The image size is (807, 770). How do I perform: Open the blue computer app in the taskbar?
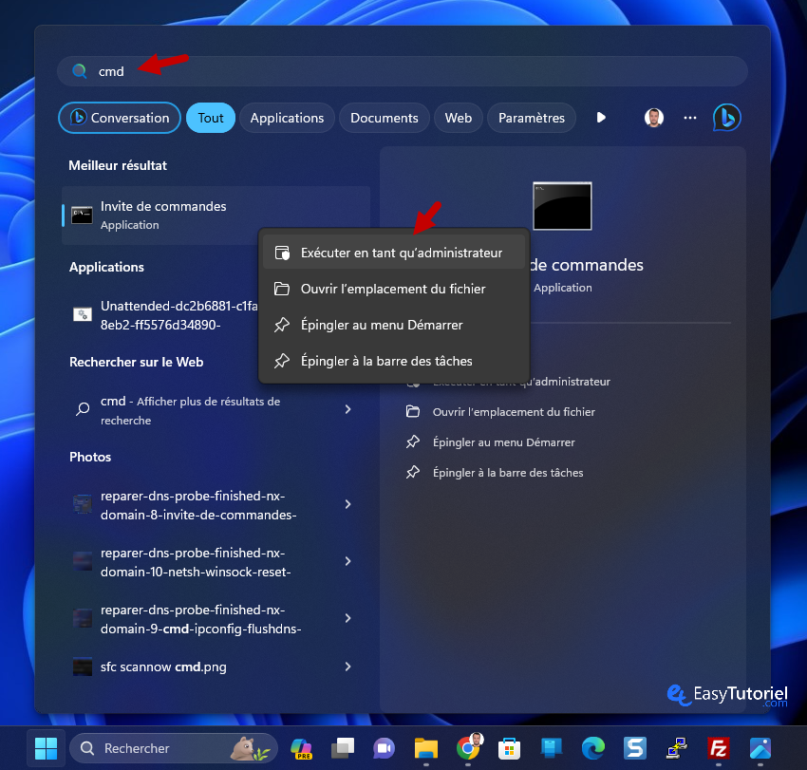[x=551, y=748]
